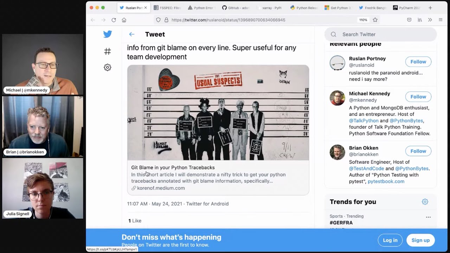Image resolution: width=450 pixels, height=253 pixels.
Task: Open a new browser tab
Action: [430, 8]
